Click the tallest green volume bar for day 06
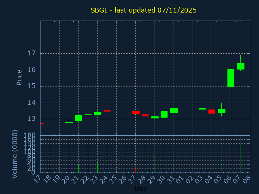The width and height of the screenshot is (259, 194). click(231, 156)
